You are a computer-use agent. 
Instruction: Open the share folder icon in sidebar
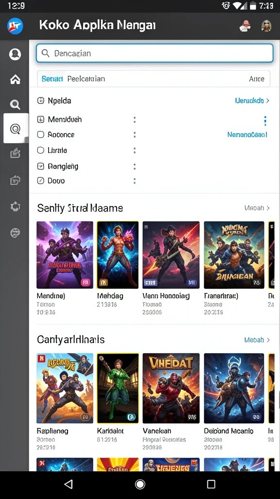point(15,180)
